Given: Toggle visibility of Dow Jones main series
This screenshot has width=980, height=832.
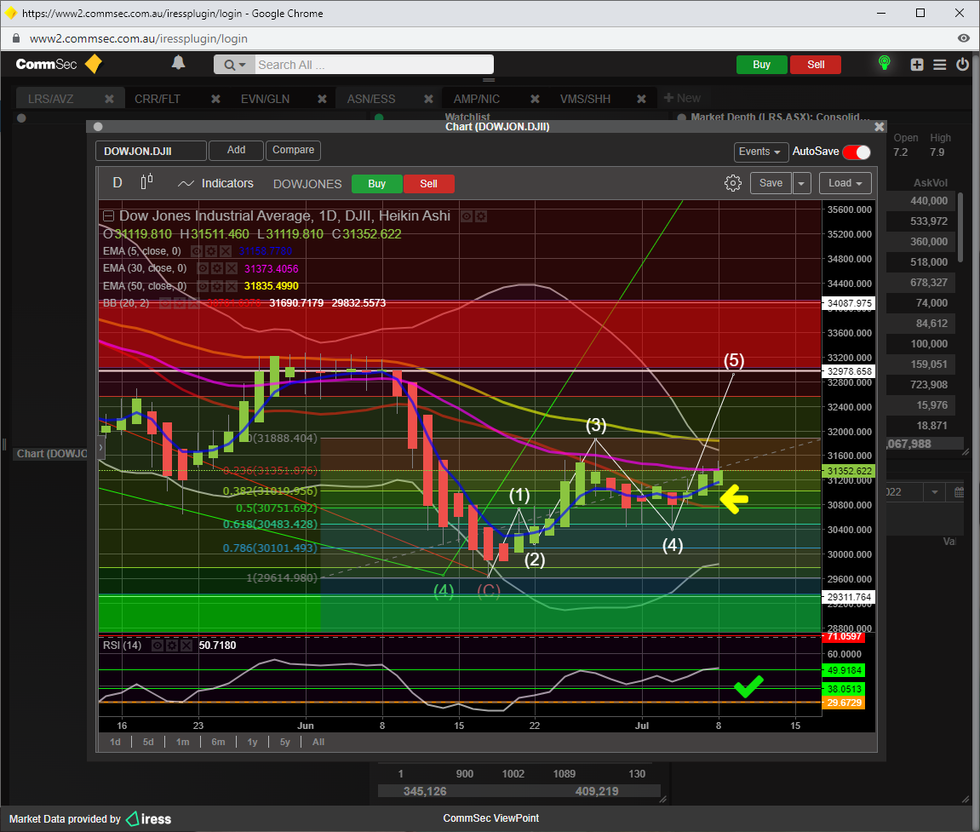Looking at the screenshot, I should click(467, 216).
